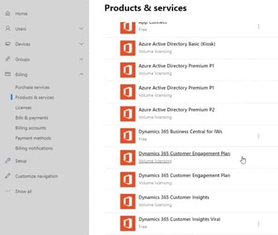The width and height of the screenshot is (278, 235).
Task: Open Billing accounts page
Action: [x=31, y=128]
